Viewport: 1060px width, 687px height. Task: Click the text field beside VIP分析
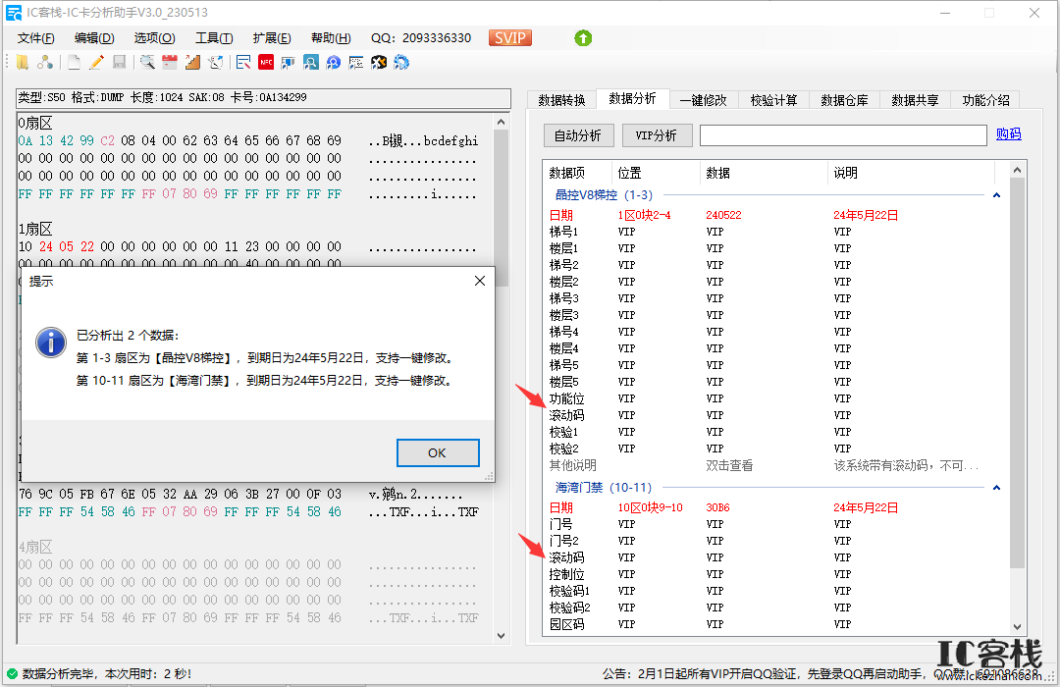pyautogui.click(x=843, y=135)
